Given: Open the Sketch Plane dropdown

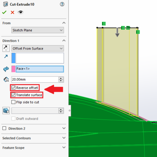Looking at the screenshot, I should [38, 30].
